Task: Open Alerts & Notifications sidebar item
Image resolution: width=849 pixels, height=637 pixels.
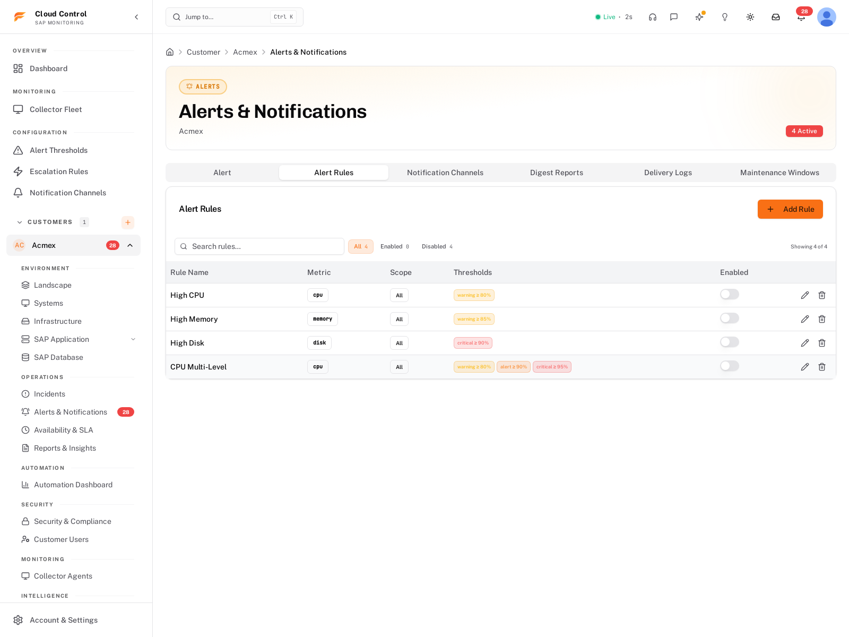Action: 77,412
